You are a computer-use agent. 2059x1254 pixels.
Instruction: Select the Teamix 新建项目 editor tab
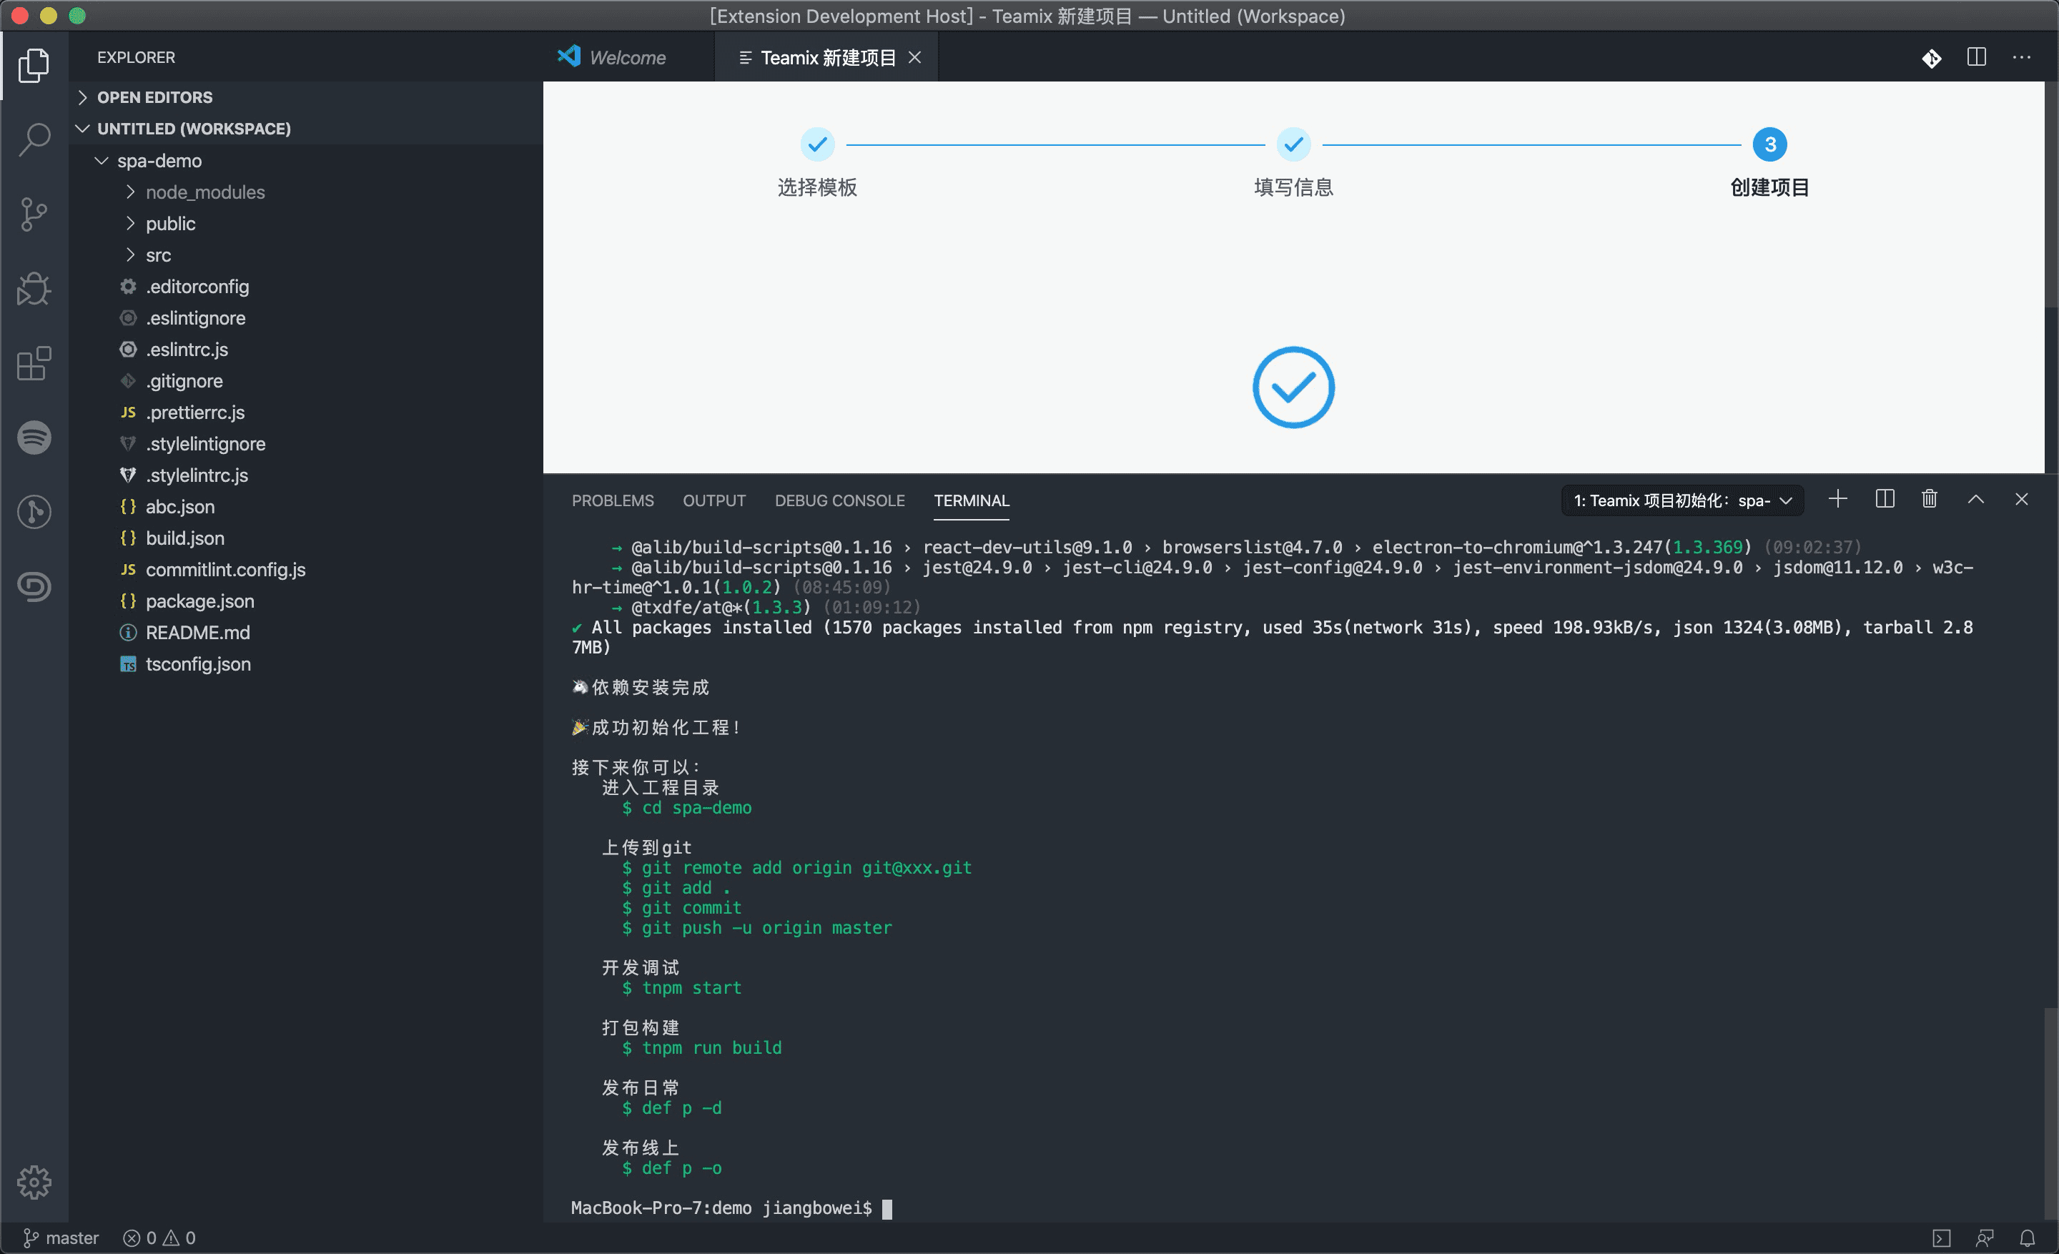[x=828, y=58]
